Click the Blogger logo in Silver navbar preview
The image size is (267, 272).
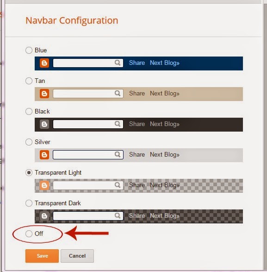pos(44,155)
